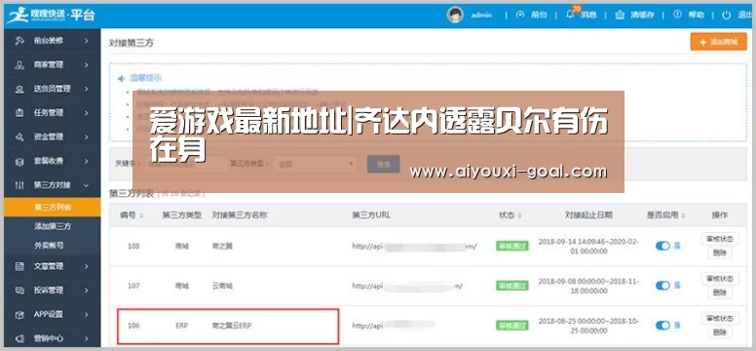756x351 pixels.
Task: Click the ERP type cell in row 106
Action: click(x=181, y=326)
